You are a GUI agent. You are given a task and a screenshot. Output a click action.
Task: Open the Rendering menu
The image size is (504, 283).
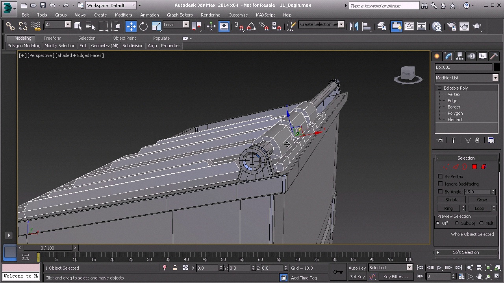tap(210, 15)
